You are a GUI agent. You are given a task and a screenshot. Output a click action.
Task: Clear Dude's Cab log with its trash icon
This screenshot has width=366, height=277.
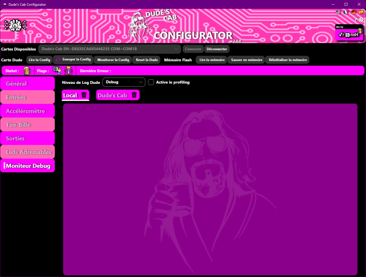(134, 95)
